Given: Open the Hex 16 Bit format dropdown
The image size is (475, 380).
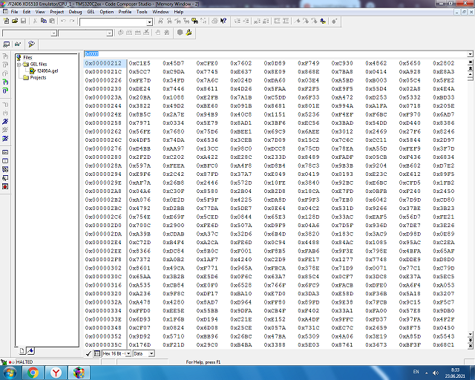Looking at the screenshot, I should (128, 353).
